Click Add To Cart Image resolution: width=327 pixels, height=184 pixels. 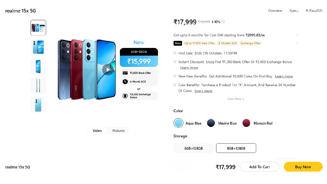click(x=259, y=167)
